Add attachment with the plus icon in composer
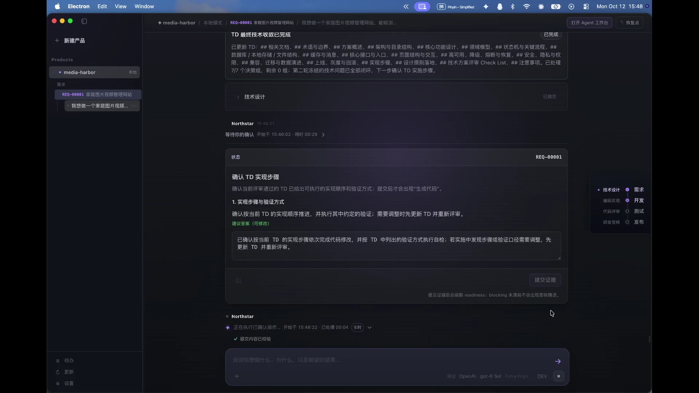 (x=237, y=376)
